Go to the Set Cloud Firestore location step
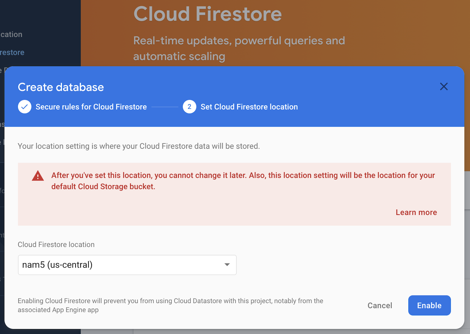Image resolution: width=470 pixels, height=334 pixels. coord(249,107)
